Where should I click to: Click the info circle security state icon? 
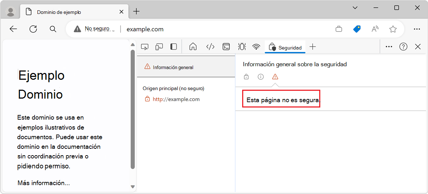pyautogui.click(x=261, y=77)
